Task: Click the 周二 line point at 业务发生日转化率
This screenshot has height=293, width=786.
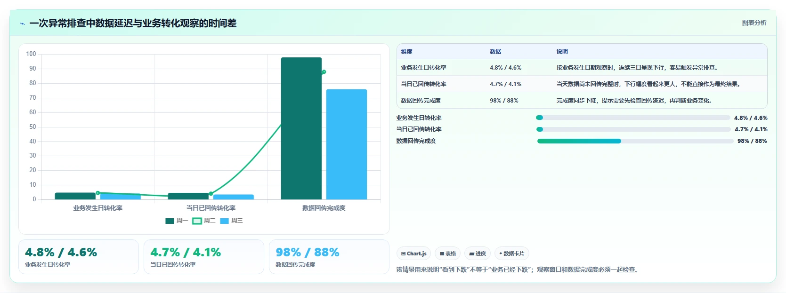Action: 98,193
